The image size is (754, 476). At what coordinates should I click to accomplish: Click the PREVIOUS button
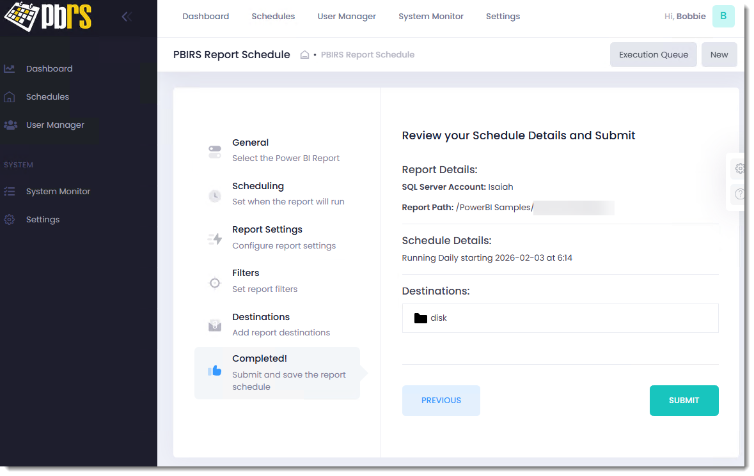tap(441, 401)
